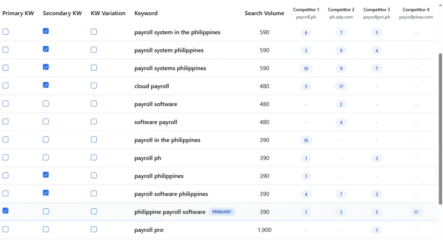443x240 pixels.
Task: Click Competitor 3 rank 3 badge for payroll ph
Action: click(377, 159)
